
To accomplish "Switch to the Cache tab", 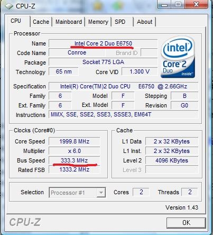I will (41, 22).
